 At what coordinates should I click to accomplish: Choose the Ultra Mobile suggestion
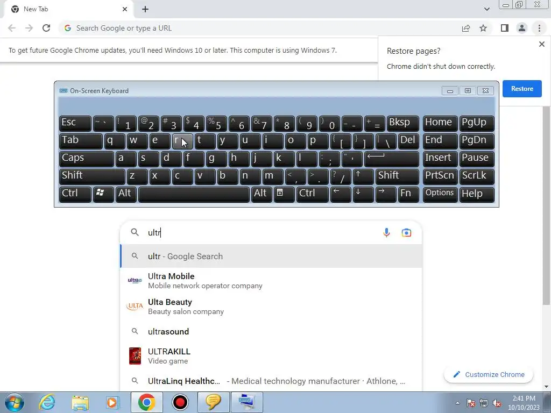pos(271,281)
